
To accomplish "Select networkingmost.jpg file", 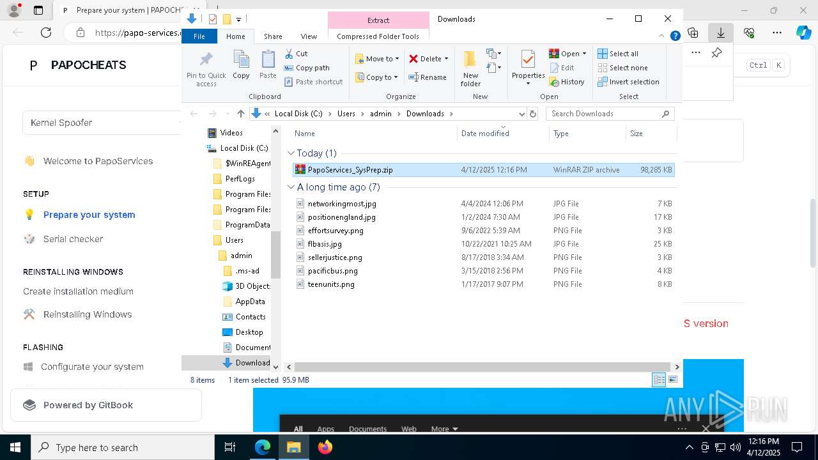I will pos(483,204).
